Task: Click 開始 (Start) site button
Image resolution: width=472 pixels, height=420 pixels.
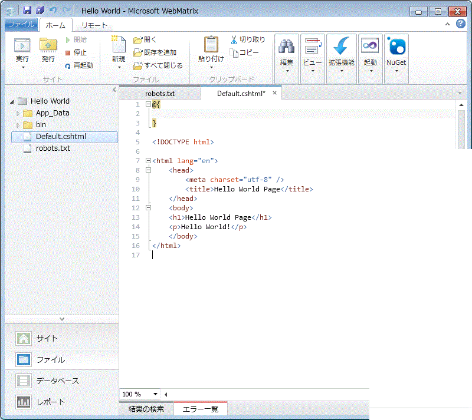Action: click(x=76, y=39)
